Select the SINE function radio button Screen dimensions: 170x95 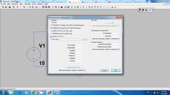click(x=51, y=28)
